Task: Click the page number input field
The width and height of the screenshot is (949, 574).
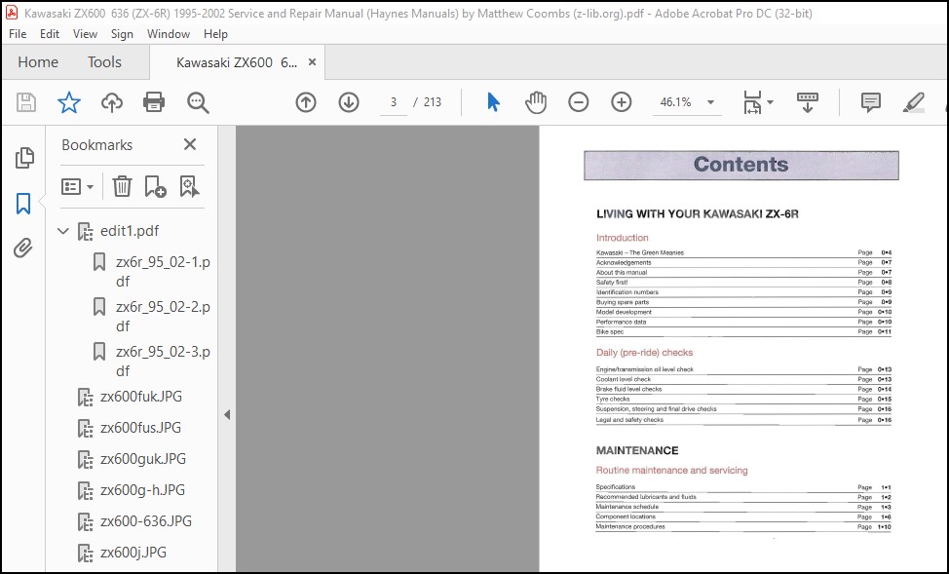Action: 394,102
